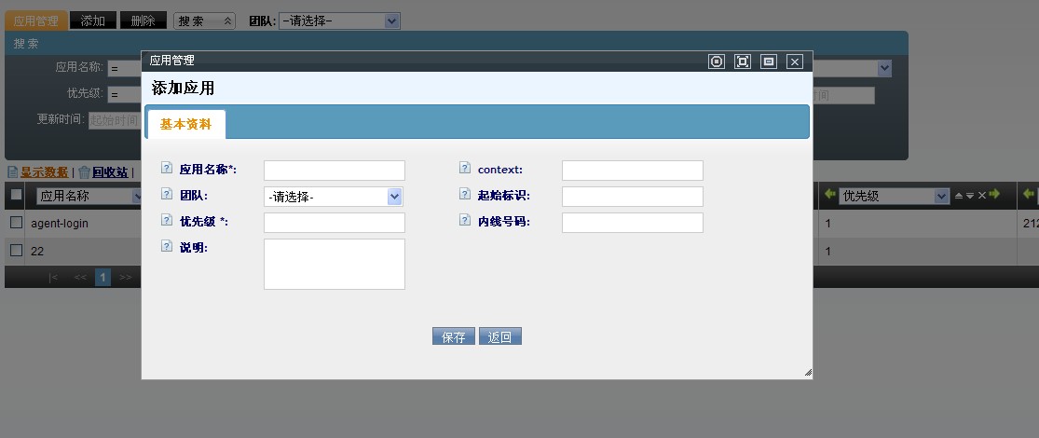
Task: Select the 基本资料 tab
Action: point(185,124)
